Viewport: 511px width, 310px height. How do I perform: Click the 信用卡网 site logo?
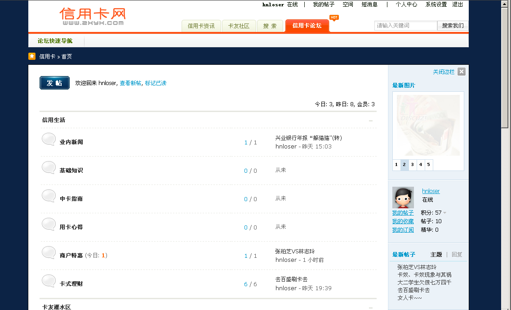click(93, 16)
